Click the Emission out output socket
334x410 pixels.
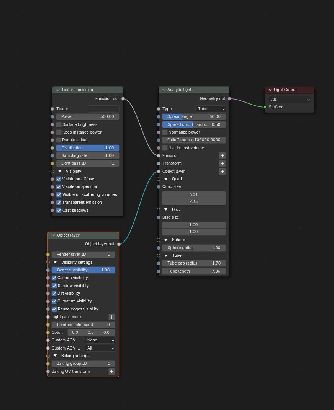click(x=123, y=99)
